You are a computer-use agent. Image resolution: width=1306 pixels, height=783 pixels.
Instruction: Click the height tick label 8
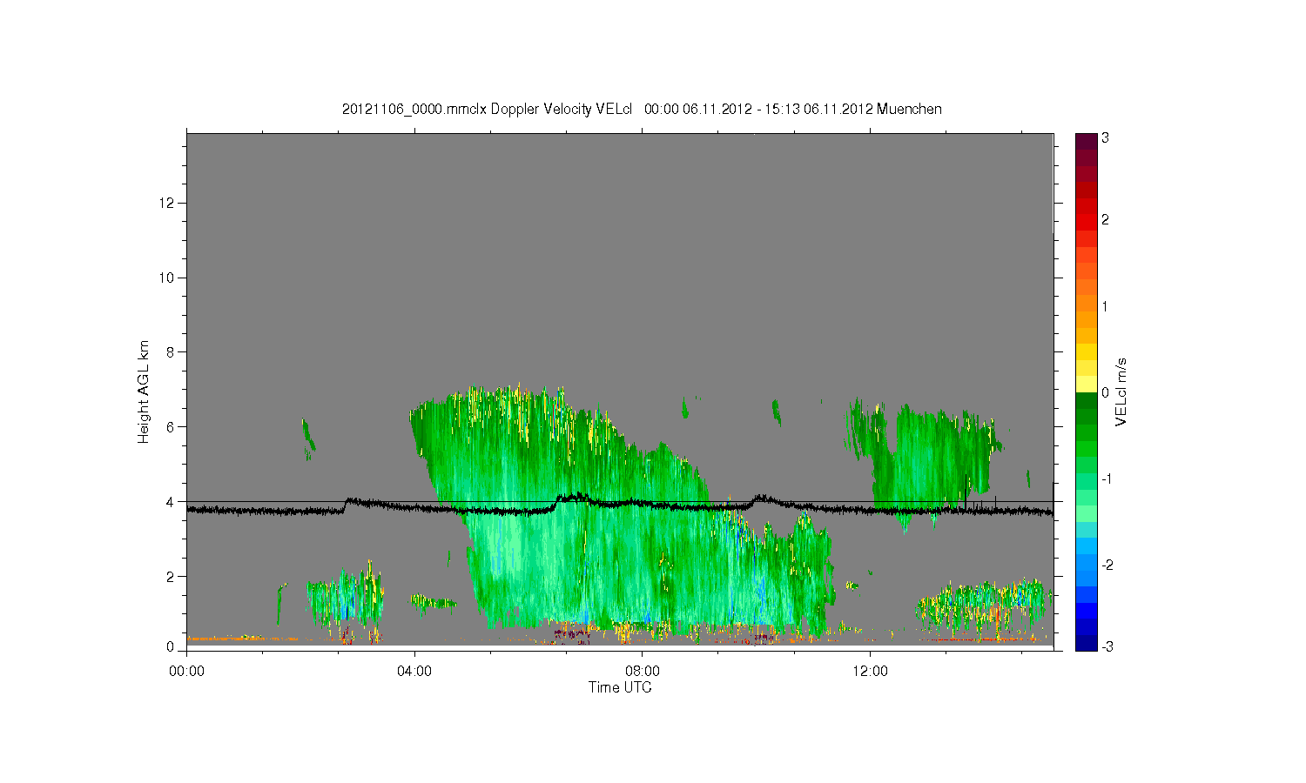tap(171, 352)
